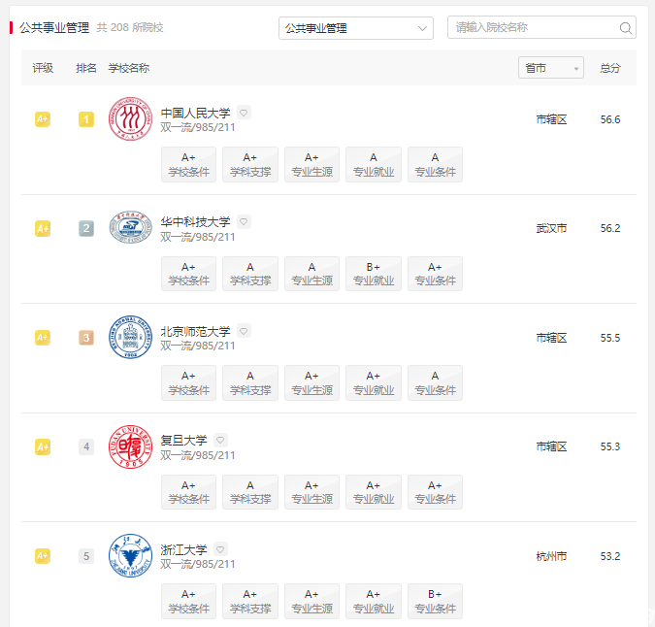655x627 pixels.
Task: Open the 华中科技大学 name link
Action: [195, 222]
